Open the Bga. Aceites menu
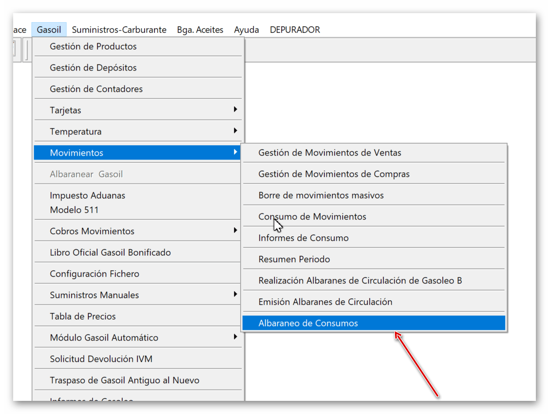 200,30
